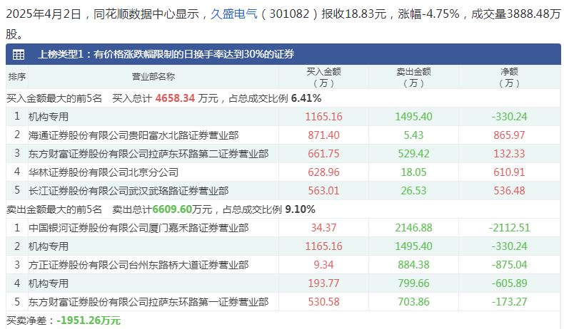The width and height of the screenshot is (564, 329).
Task: Select sell total 6609.60 value
Action: (x=172, y=209)
